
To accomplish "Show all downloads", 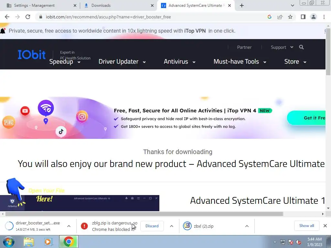I will click(306, 226).
